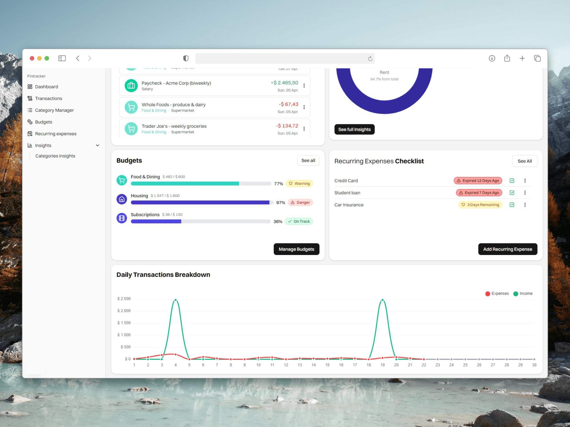
Task: Tick the Car Insurance checkbox
Action: (512, 205)
